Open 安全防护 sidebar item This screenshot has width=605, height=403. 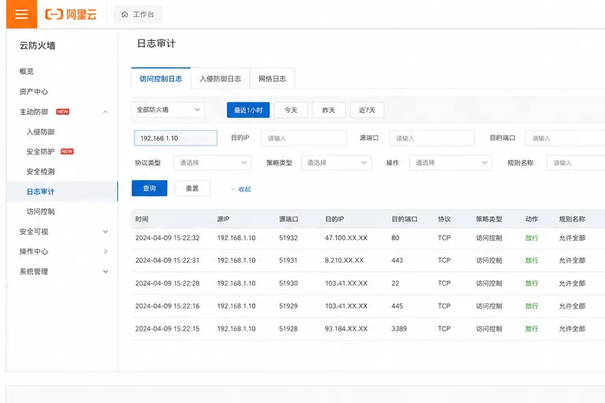[x=40, y=152]
